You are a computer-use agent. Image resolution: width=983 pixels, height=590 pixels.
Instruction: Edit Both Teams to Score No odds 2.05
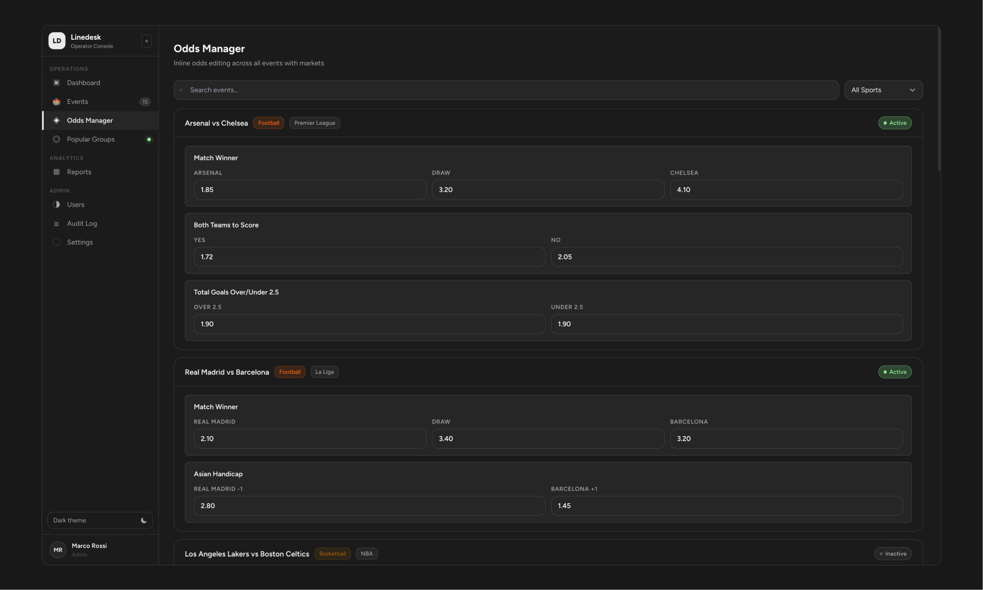point(727,257)
